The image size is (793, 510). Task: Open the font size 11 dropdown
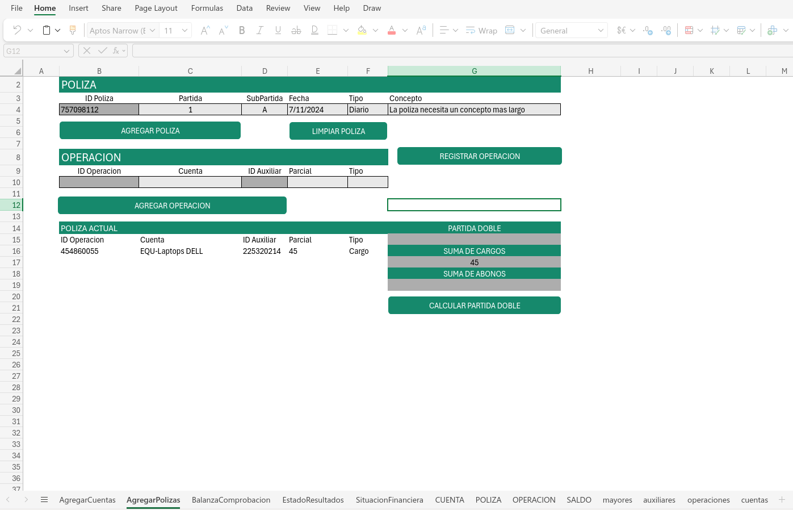184,30
